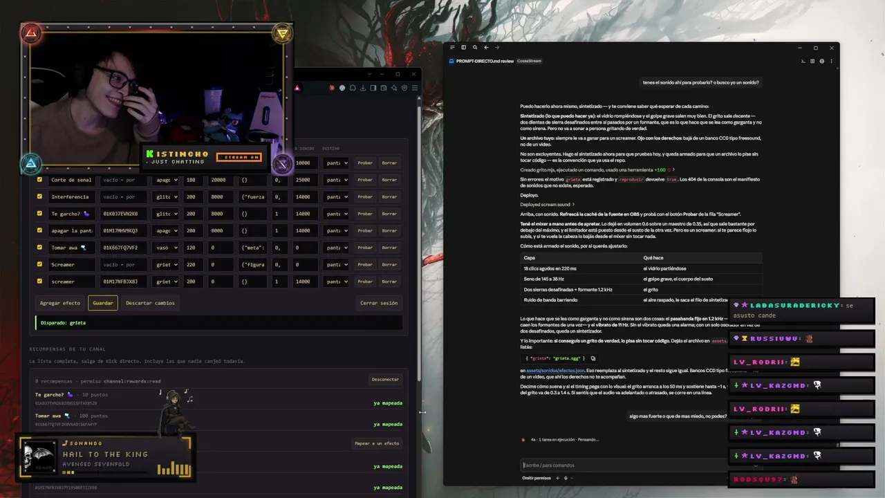Open the assets/sonidos/efectos.json link
The height and width of the screenshot is (498, 885).
(x=555, y=371)
